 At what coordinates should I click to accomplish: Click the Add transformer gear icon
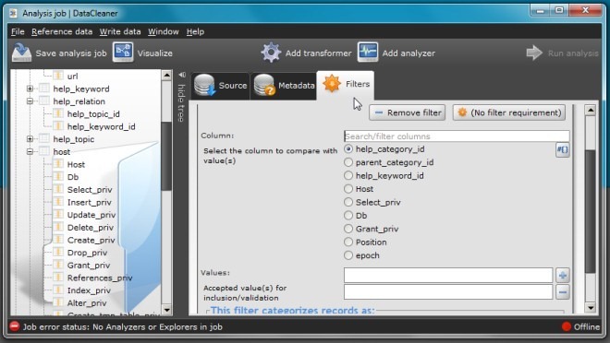[271, 53]
